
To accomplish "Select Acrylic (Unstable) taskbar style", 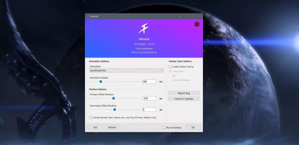I will 170,80.
